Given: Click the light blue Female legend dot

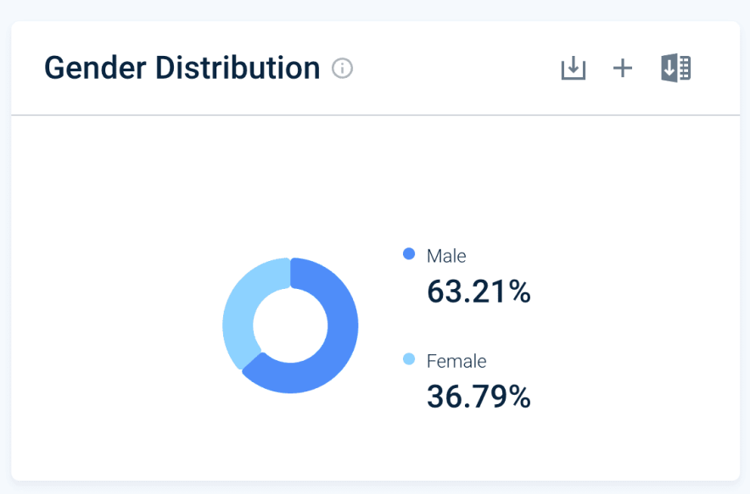Looking at the screenshot, I should tap(409, 359).
